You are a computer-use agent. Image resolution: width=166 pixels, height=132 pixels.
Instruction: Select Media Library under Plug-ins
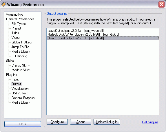point(21,102)
